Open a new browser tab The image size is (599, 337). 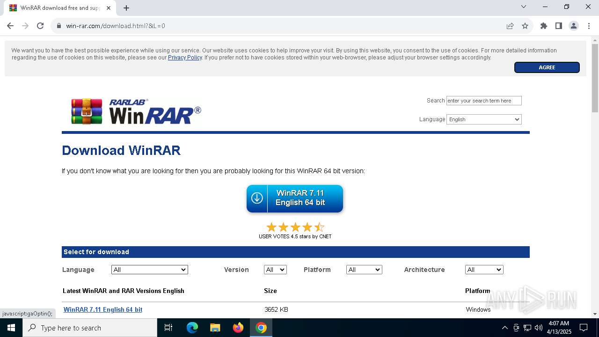[126, 7]
